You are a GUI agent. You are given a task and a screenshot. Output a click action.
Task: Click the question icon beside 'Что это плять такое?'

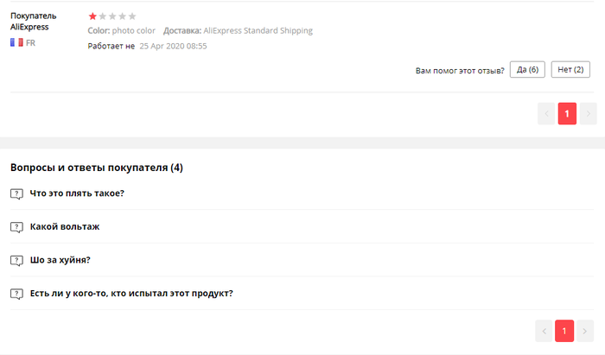[16, 193]
